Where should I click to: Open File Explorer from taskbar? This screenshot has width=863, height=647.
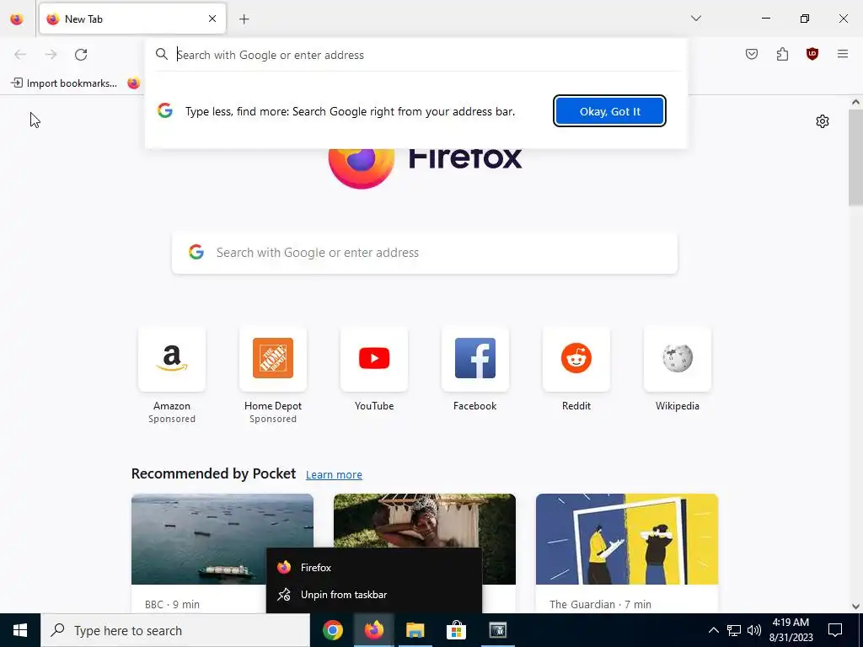pos(415,630)
